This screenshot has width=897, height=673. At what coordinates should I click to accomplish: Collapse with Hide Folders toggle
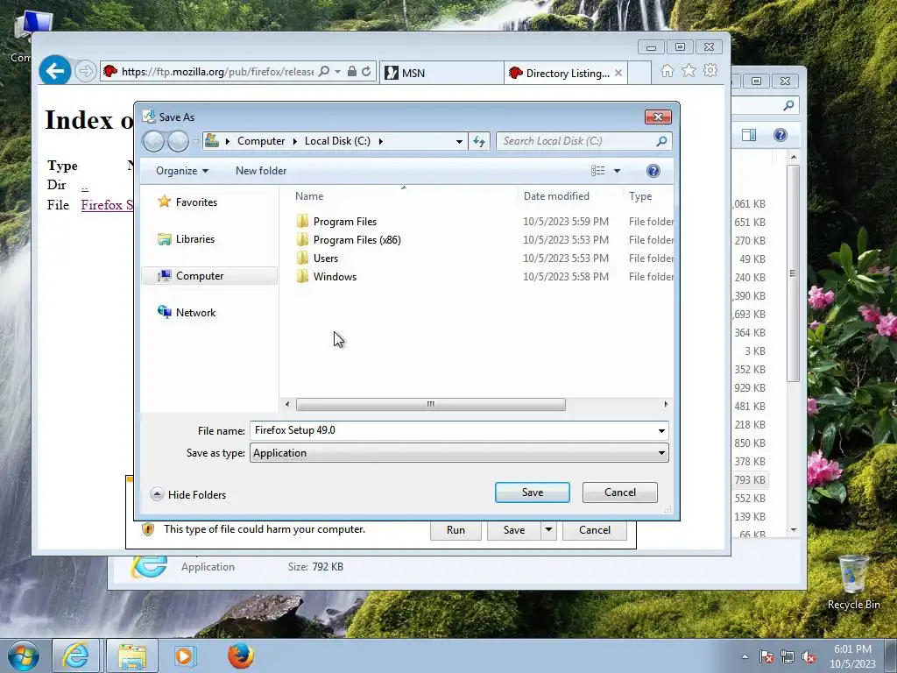(188, 495)
